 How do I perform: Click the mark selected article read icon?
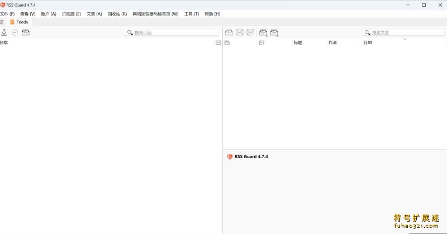(x=229, y=32)
